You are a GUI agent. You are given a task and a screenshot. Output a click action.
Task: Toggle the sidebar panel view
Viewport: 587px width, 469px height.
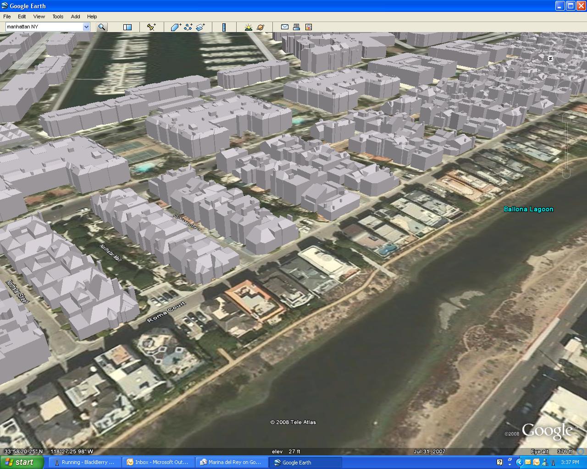pos(127,27)
